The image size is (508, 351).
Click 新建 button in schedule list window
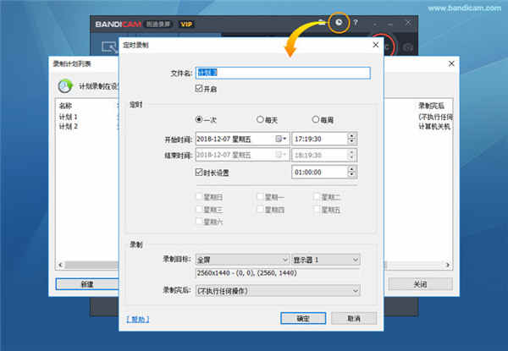[87, 284]
